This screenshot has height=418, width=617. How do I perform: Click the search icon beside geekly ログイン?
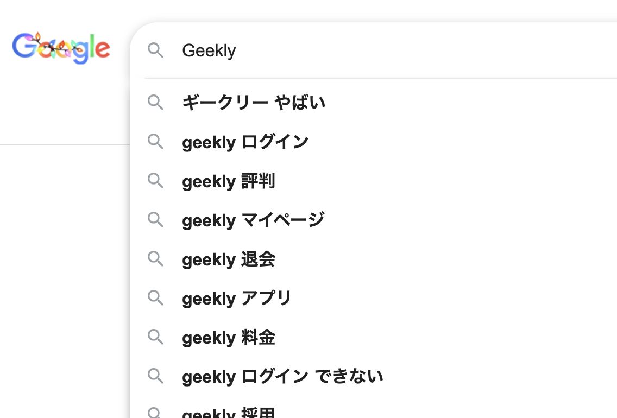coord(156,142)
